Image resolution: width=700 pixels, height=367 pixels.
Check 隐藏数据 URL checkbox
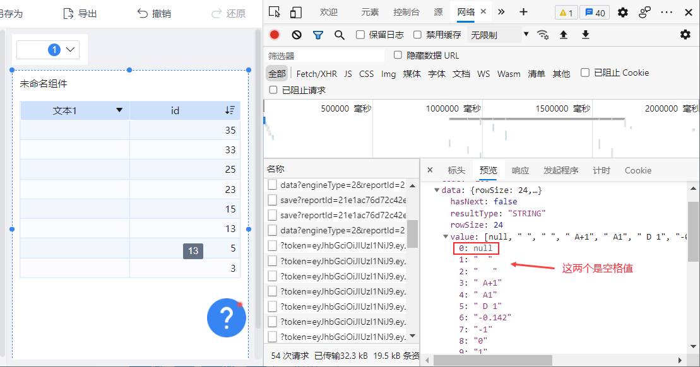(x=398, y=55)
